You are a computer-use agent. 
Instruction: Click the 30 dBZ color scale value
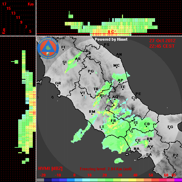(120, 175)
